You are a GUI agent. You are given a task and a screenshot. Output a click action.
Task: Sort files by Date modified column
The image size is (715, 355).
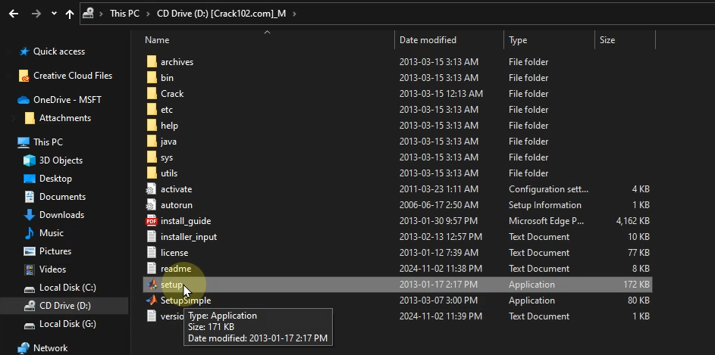428,40
